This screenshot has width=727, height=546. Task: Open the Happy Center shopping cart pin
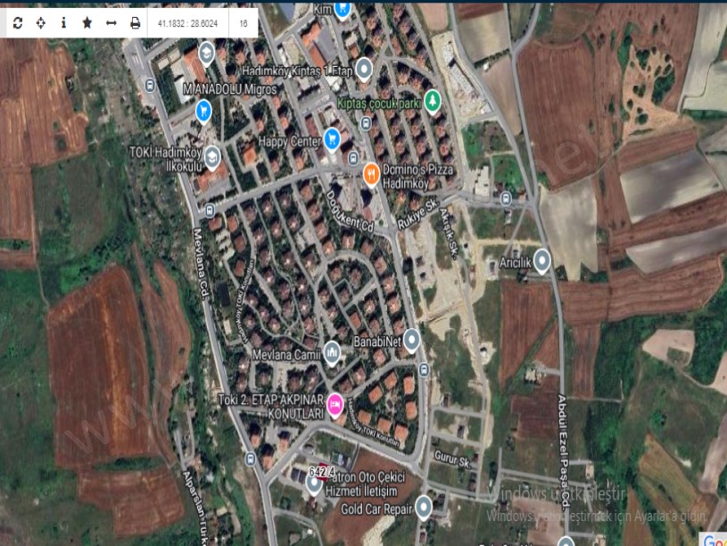332,137
